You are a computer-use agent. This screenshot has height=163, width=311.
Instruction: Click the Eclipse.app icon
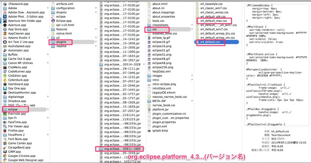pyautogui.click(x=53, y=21)
